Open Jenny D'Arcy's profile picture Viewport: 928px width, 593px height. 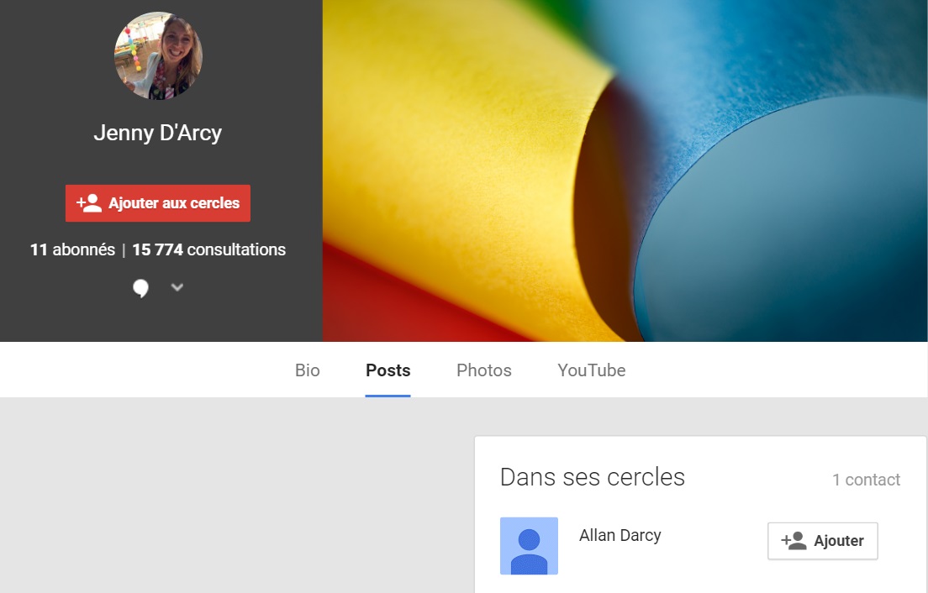click(x=158, y=55)
